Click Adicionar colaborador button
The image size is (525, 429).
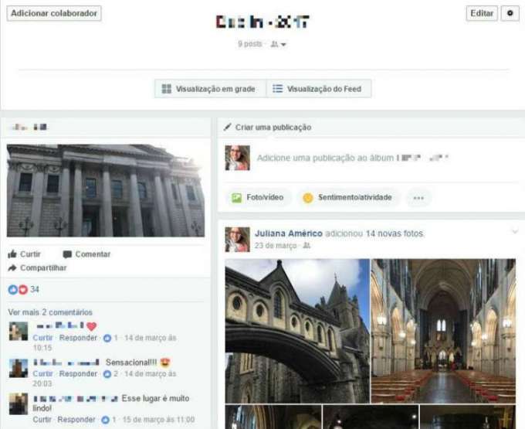click(54, 13)
